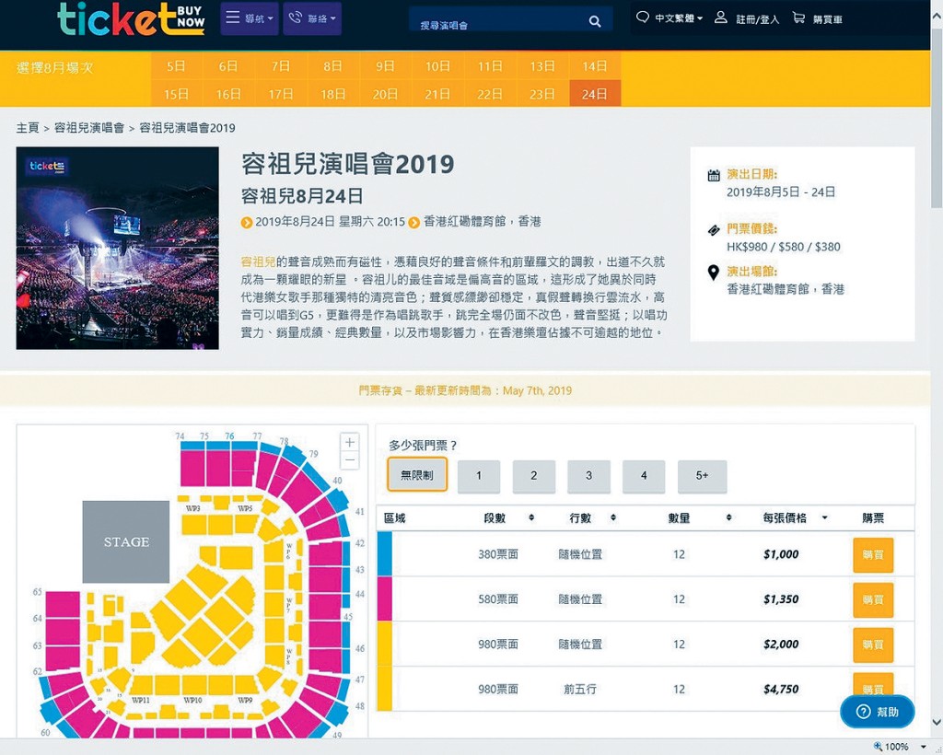This screenshot has height=755, width=943.
Task: Switch to the August 10 show date
Action: (x=437, y=66)
